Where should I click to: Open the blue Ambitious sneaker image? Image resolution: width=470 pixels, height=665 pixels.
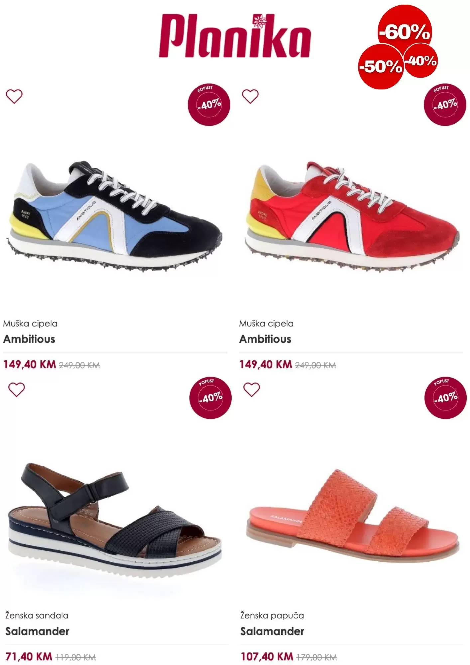click(x=115, y=217)
